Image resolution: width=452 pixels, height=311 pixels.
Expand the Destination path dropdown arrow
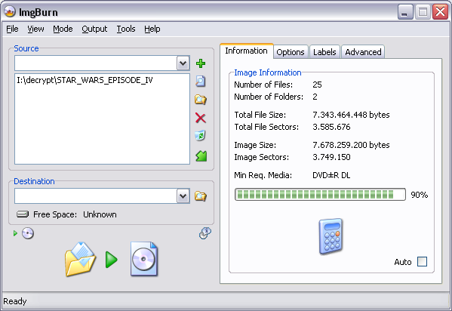tap(183, 196)
